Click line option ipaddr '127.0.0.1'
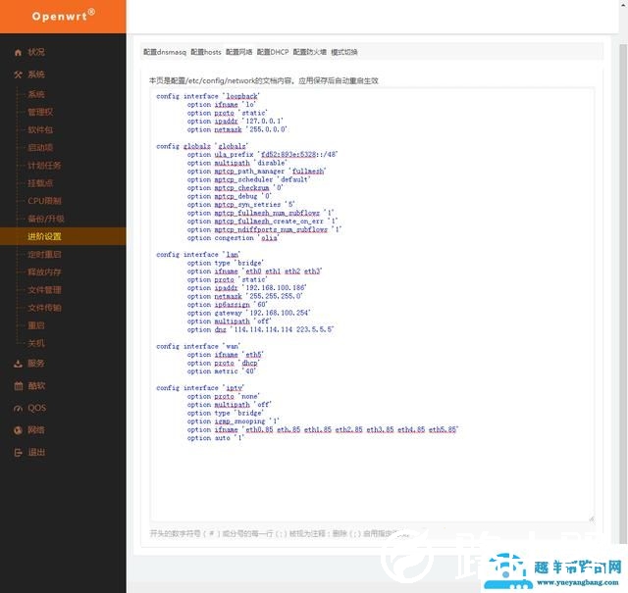Image resolution: width=628 pixels, height=593 pixels. 235,122
